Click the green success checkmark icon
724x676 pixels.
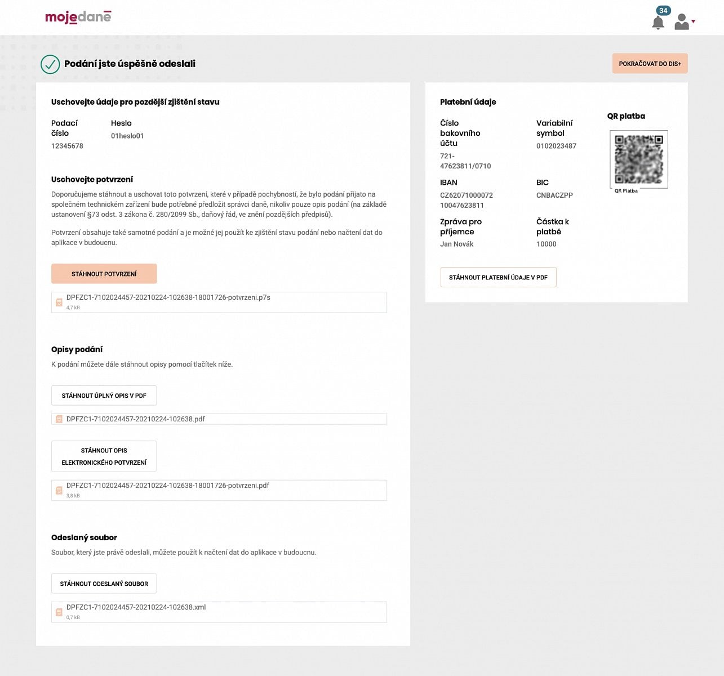pos(50,64)
